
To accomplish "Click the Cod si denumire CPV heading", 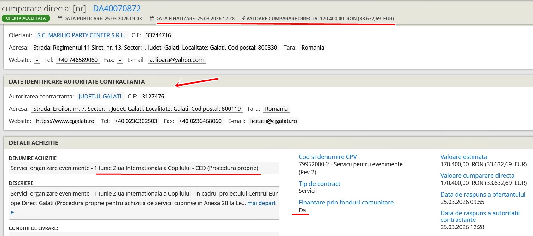I will [x=328, y=157].
